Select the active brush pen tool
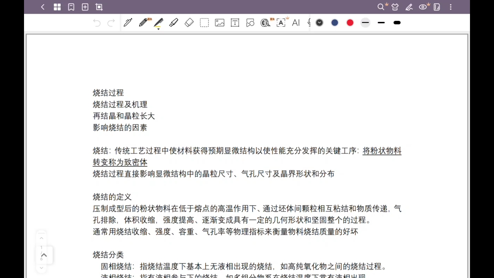The image size is (494, 278). point(158,23)
